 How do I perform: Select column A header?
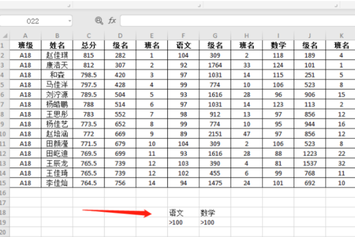point(25,35)
